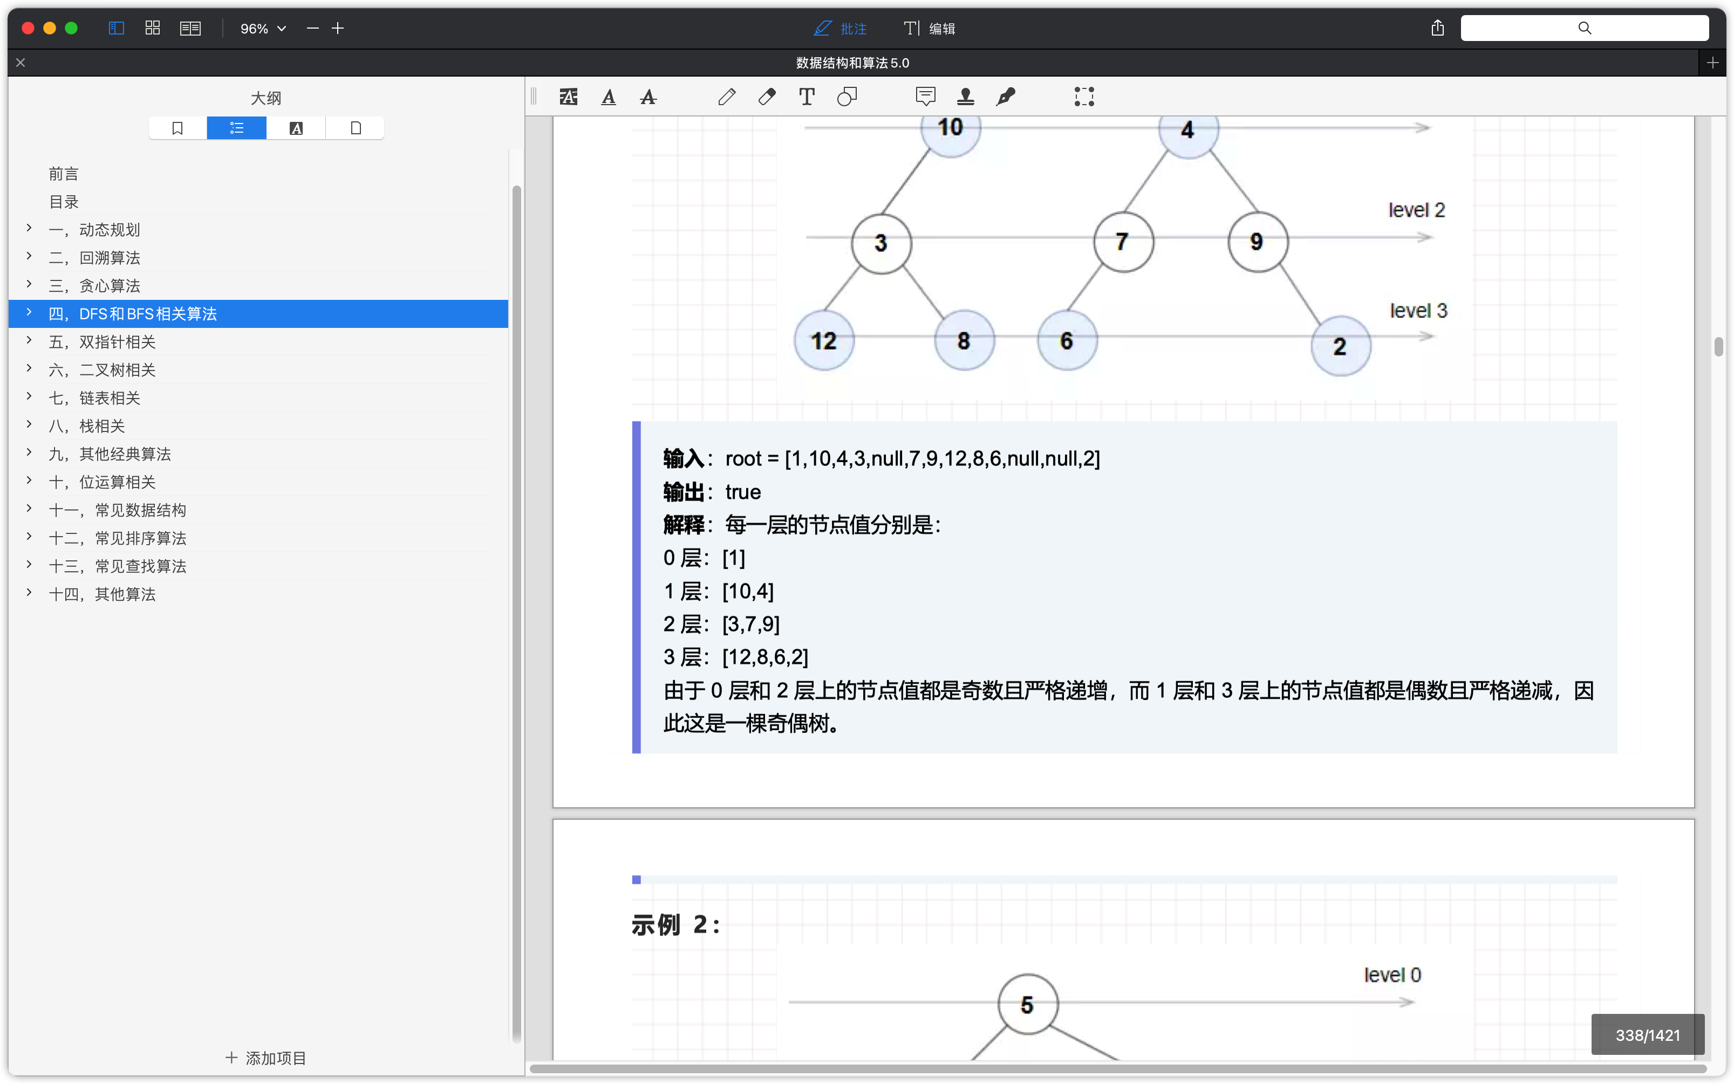Add a note comment annotation
1734x1084 pixels.
[925, 97]
